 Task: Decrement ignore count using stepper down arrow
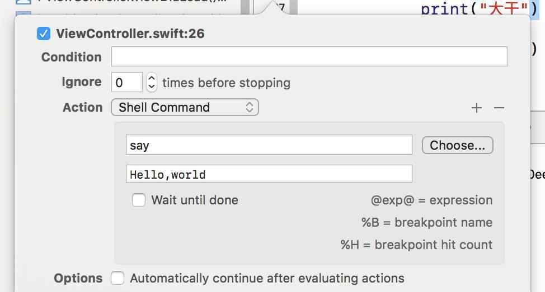(151, 87)
